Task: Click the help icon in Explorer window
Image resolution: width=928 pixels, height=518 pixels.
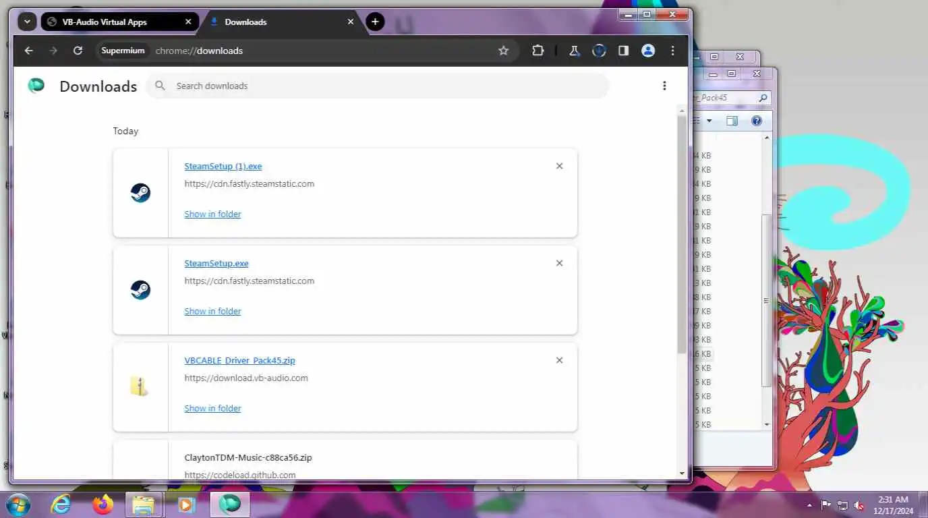Action: [x=757, y=121]
